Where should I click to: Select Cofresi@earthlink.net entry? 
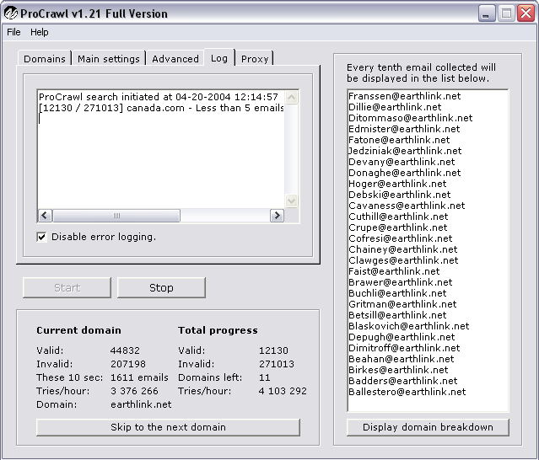point(400,238)
